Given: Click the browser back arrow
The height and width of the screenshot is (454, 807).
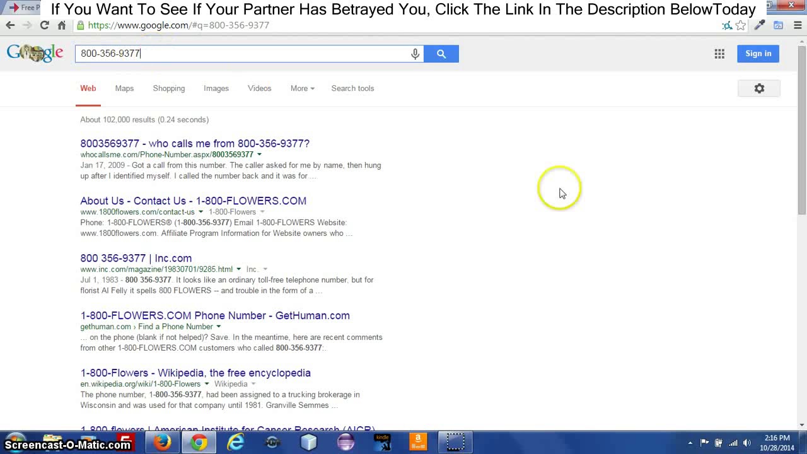Looking at the screenshot, I should coord(10,25).
